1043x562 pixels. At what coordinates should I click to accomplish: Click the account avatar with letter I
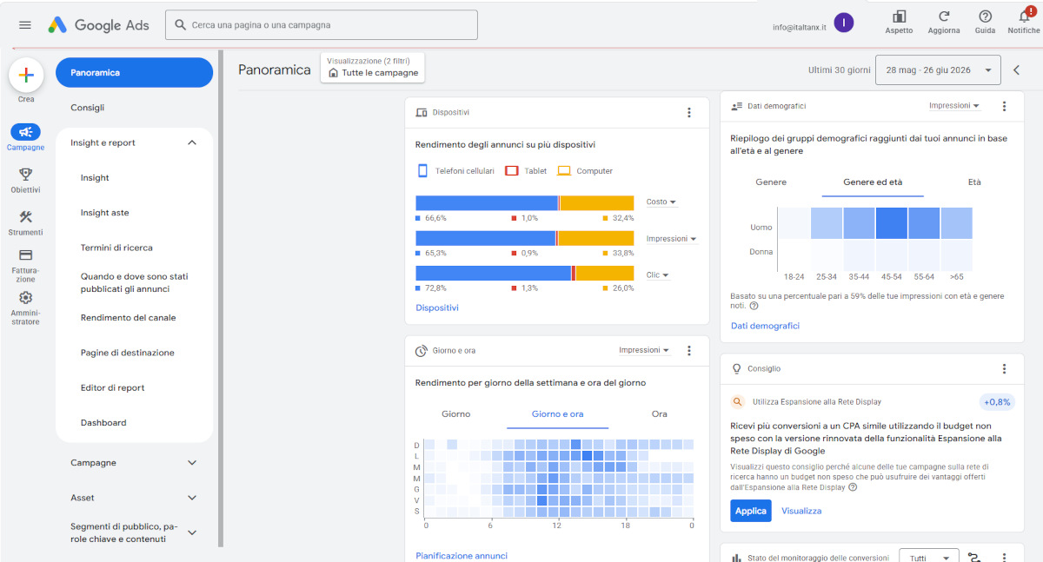[843, 23]
